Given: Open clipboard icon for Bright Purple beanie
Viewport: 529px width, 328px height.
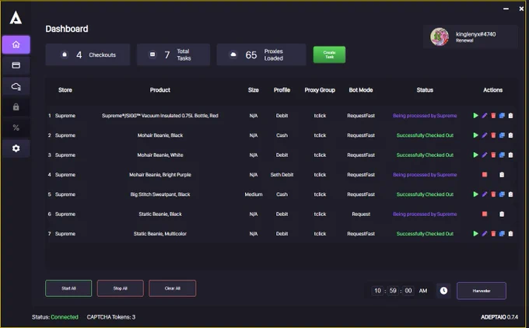Looking at the screenshot, I should pos(502,175).
